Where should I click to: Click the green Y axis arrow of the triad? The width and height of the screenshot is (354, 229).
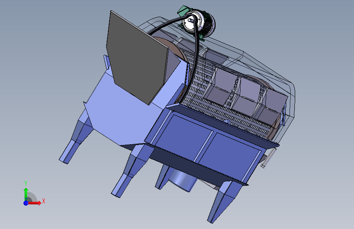[x=26, y=194]
